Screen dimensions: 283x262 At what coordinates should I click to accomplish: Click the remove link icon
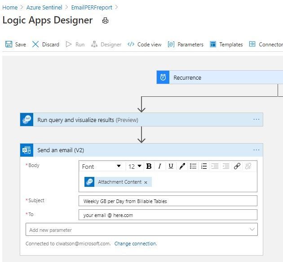248,166
